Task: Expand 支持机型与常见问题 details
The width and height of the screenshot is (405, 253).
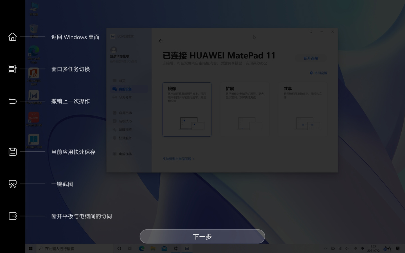Action: [x=178, y=159]
